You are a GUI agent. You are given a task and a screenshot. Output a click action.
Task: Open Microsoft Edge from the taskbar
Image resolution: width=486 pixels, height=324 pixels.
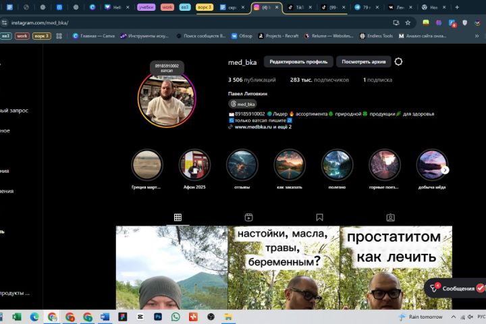point(34,317)
